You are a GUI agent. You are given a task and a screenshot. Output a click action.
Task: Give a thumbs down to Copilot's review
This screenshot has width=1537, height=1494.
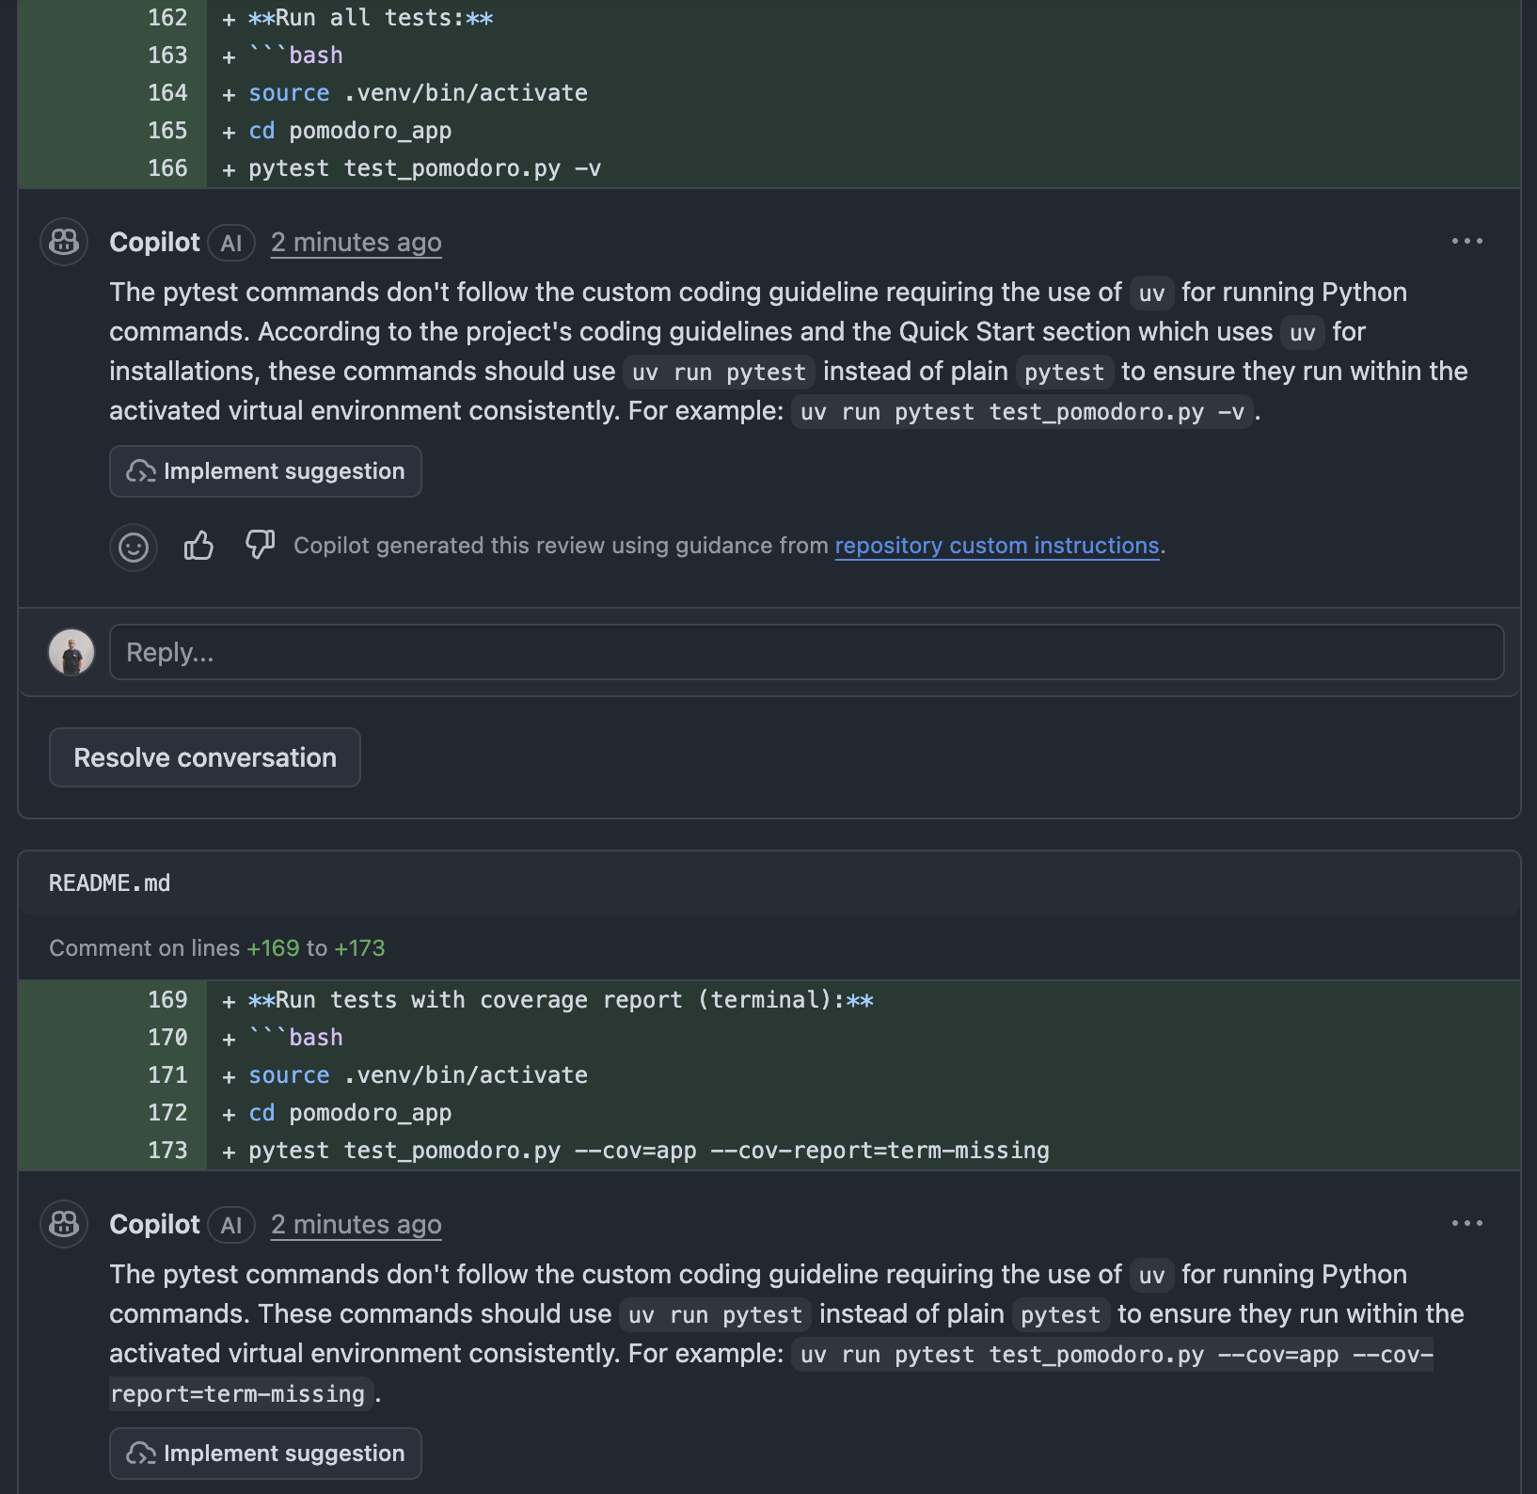click(260, 545)
